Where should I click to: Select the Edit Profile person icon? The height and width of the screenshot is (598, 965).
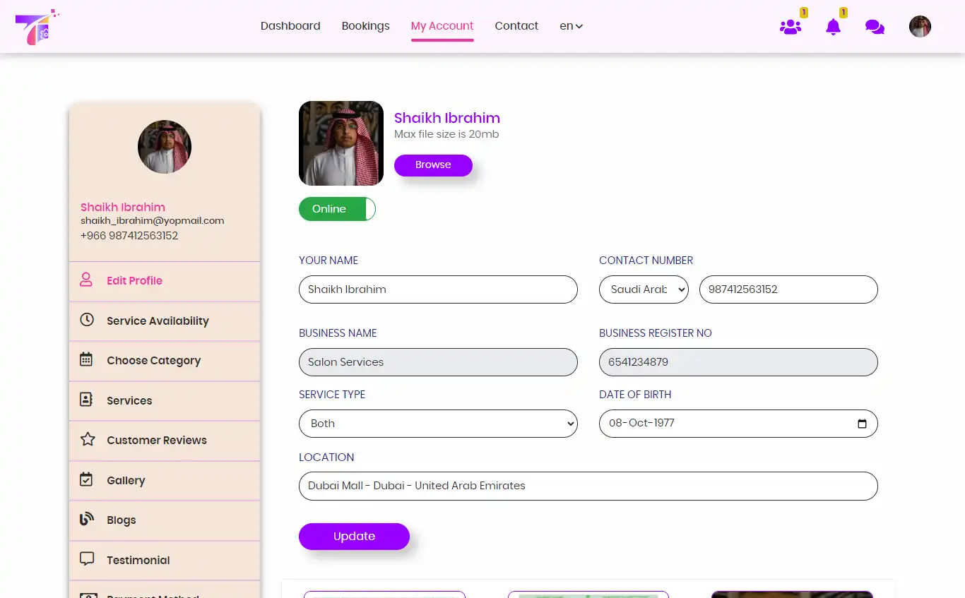(86, 280)
